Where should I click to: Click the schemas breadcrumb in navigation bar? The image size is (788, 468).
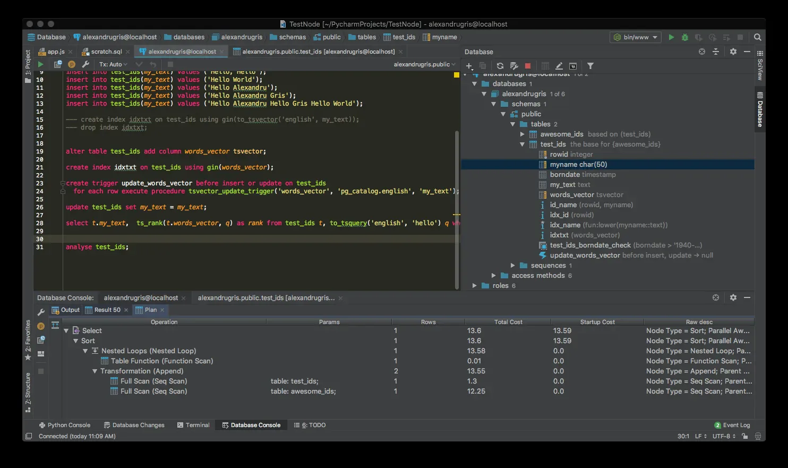coord(288,37)
